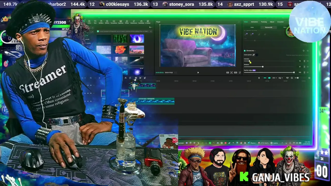Switch to the Tracking tab
The width and height of the screenshot is (331, 186).
click(x=264, y=22)
